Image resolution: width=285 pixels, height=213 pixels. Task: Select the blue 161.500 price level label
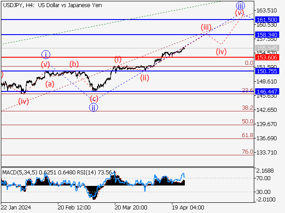click(x=267, y=20)
